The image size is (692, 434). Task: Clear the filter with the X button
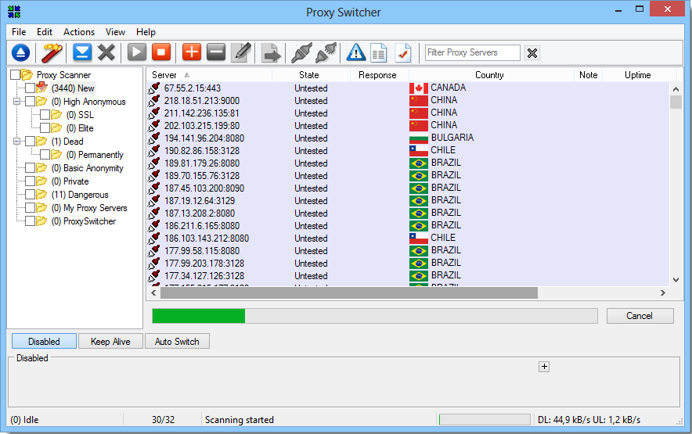point(532,53)
